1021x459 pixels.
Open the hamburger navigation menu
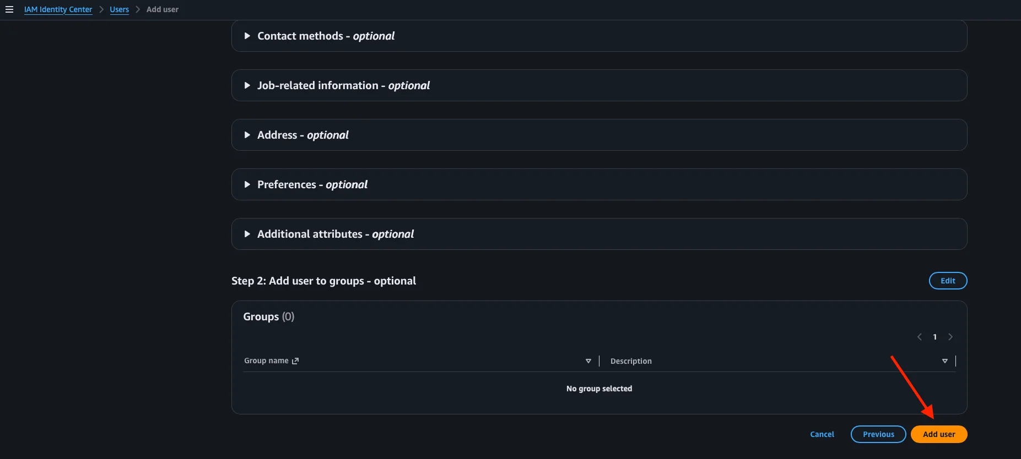tap(9, 9)
